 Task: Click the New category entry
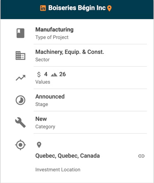point(90,123)
